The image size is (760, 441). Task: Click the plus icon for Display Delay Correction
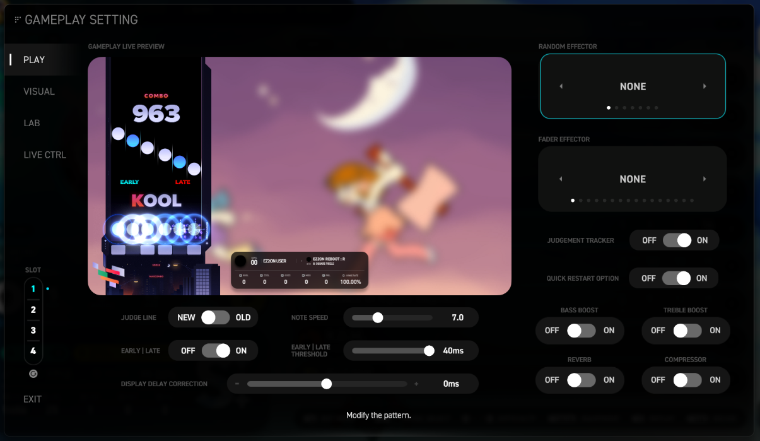416,384
